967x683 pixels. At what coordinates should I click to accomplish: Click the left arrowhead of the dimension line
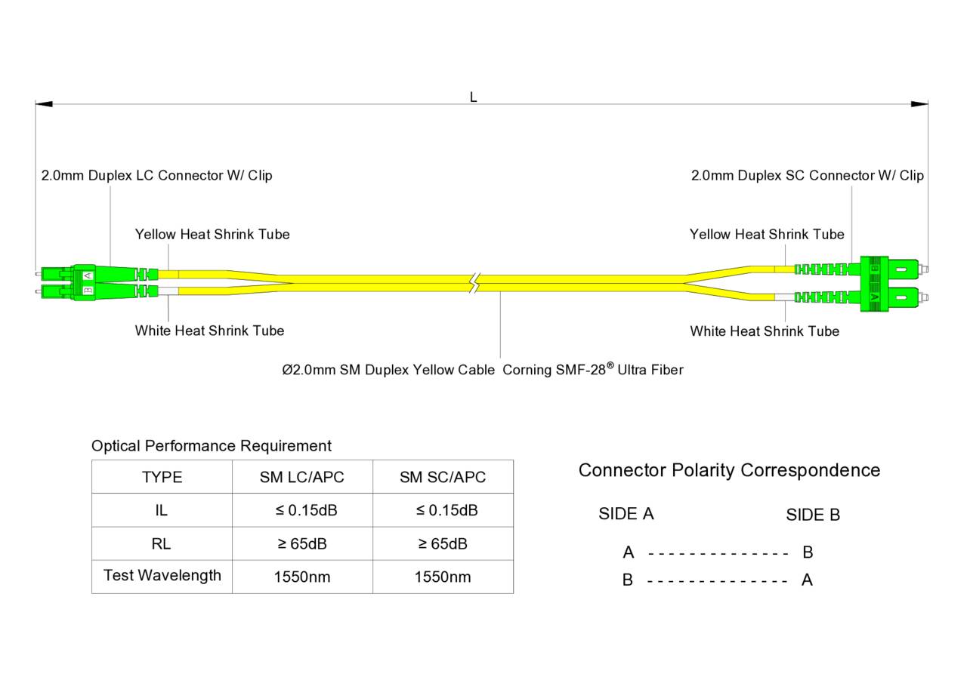pos(44,103)
